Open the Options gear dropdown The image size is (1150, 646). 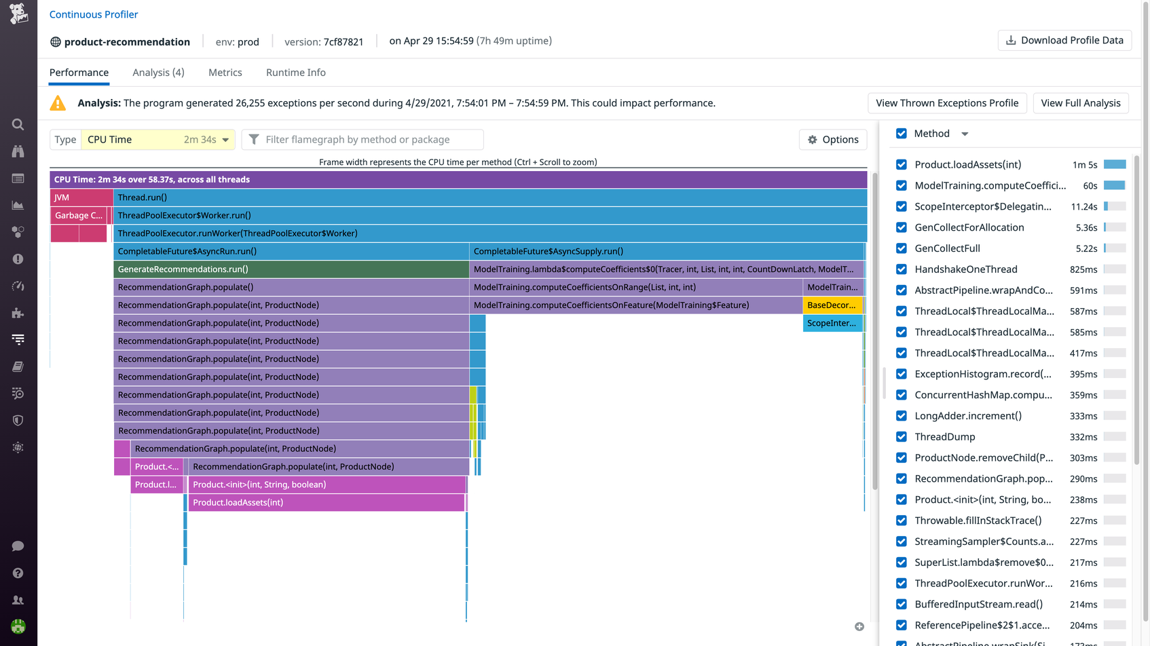pos(833,139)
